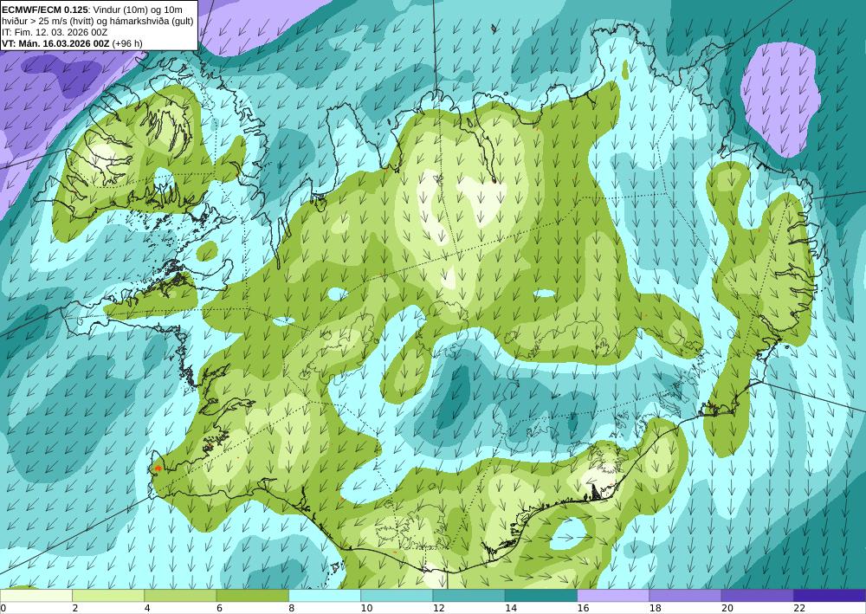Select the medium purple 18–20 m/s legend swatch

coord(685,596)
